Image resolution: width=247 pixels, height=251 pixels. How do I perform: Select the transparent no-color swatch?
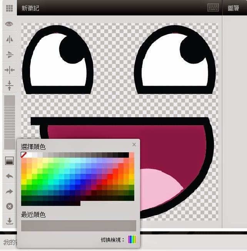pyautogui.click(x=23, y=155)
